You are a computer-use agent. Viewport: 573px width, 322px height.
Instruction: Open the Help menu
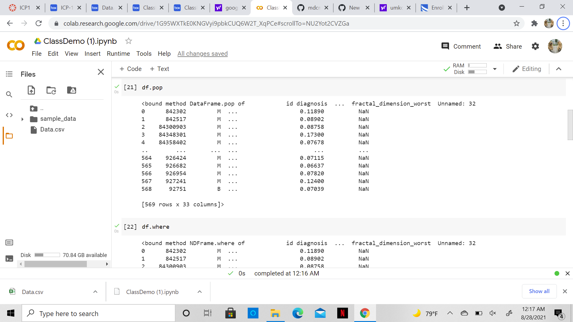(164, 54)
